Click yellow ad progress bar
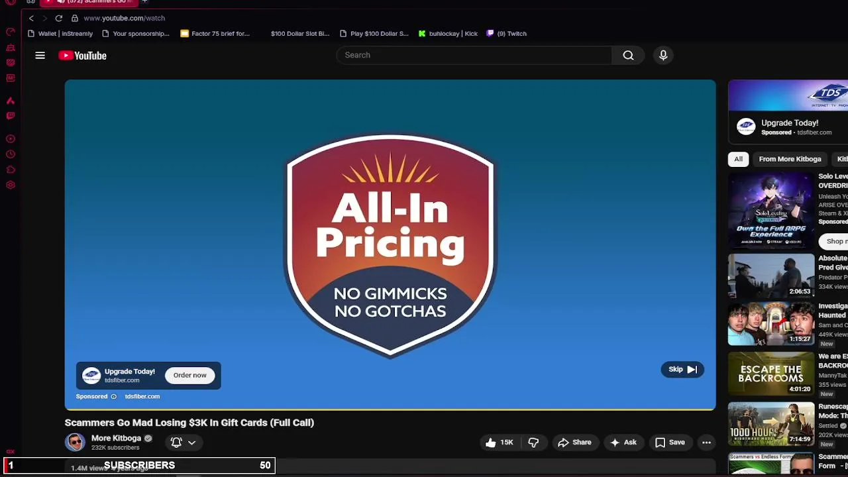Image resolution: width=848 pixels, height=477 pixels. pyautogui.click(x=390, y=410)
